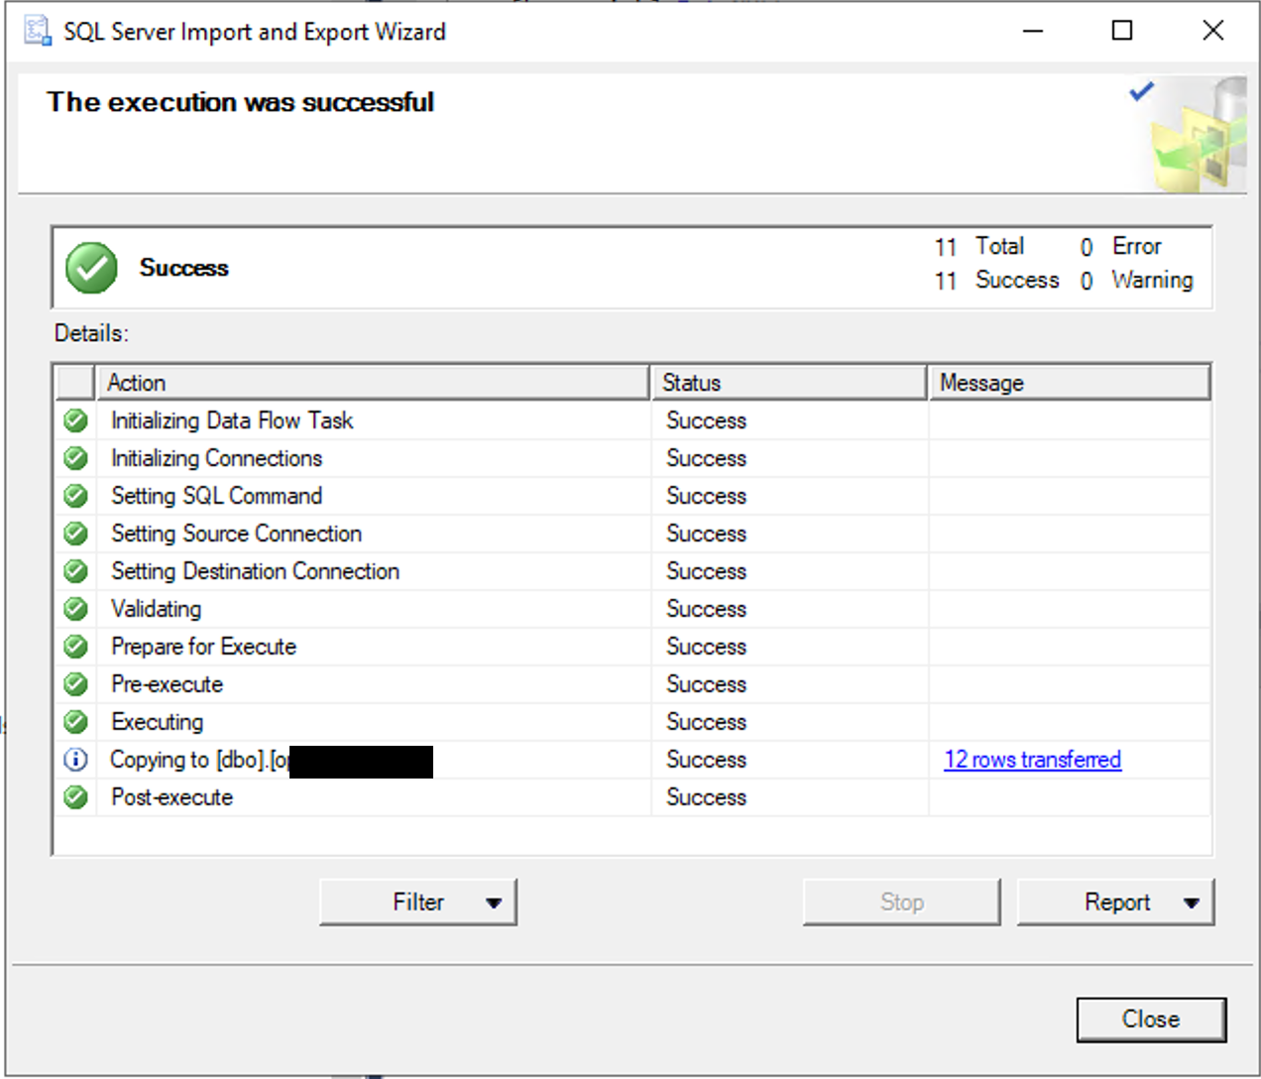The image size is (1261, 1079).
Task: Click the success icon next to Validating
Action: tap(75, 608)
